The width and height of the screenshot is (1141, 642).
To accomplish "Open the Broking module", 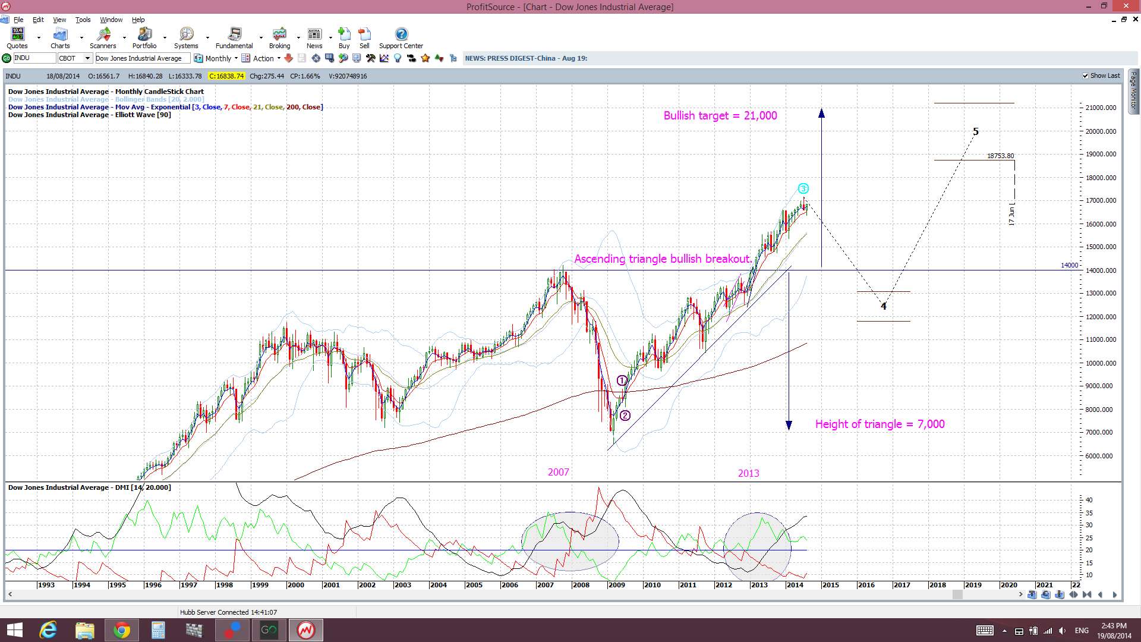I will [279, 38].
